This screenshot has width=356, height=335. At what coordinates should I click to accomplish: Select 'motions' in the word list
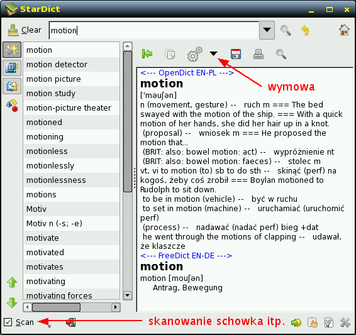coord(72,195)
